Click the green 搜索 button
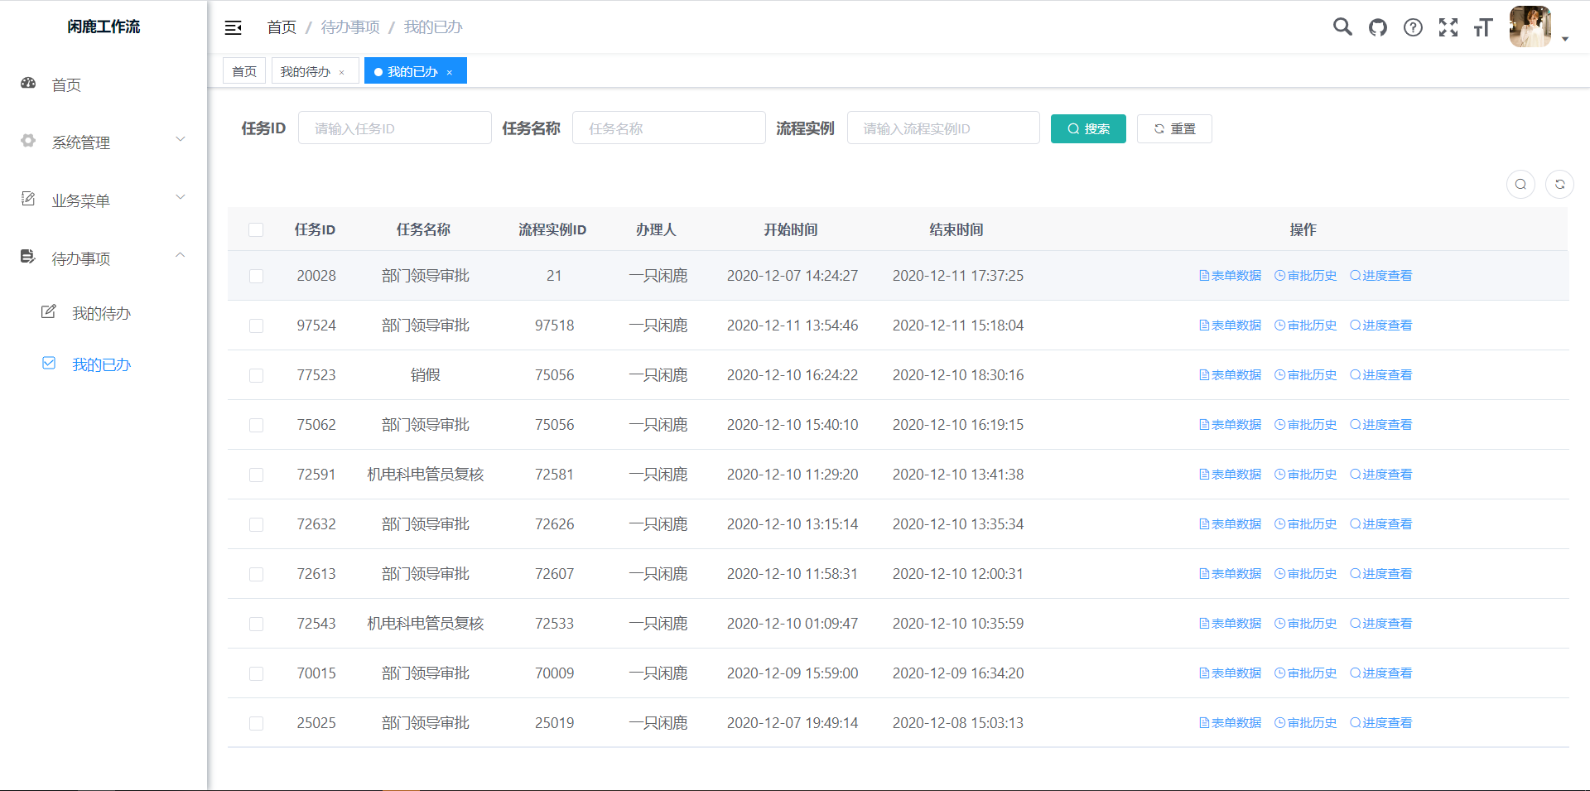This screenshot has height=791, width=1590. pos(1088,128)
